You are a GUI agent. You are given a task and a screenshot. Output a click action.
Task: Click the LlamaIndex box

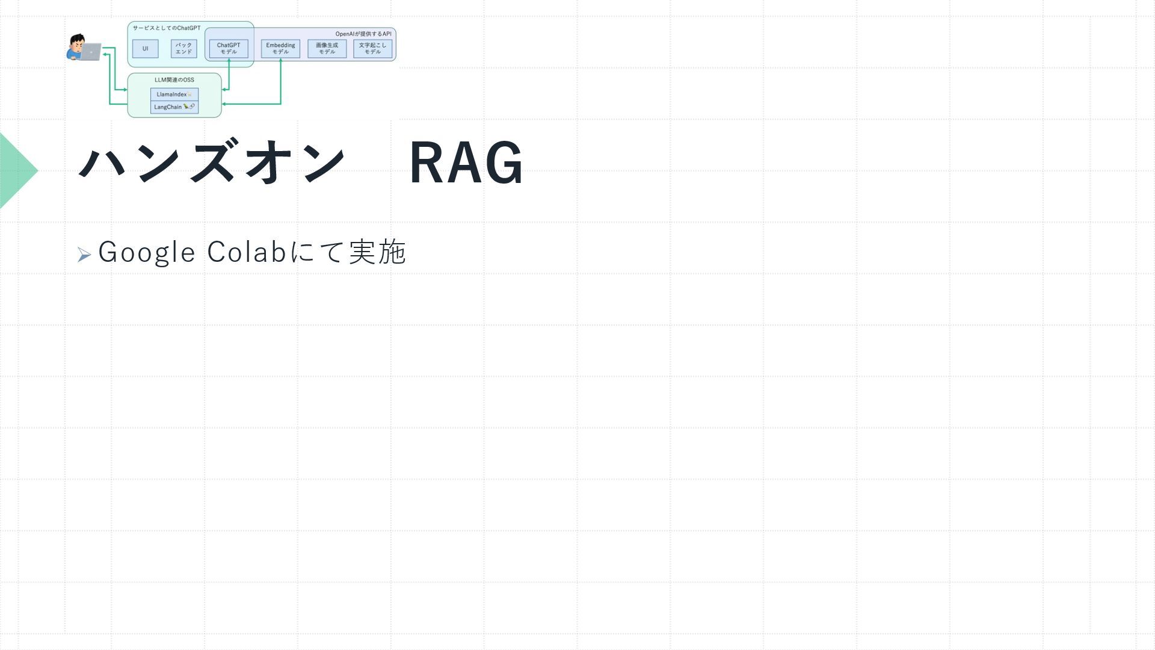[174, 94]
